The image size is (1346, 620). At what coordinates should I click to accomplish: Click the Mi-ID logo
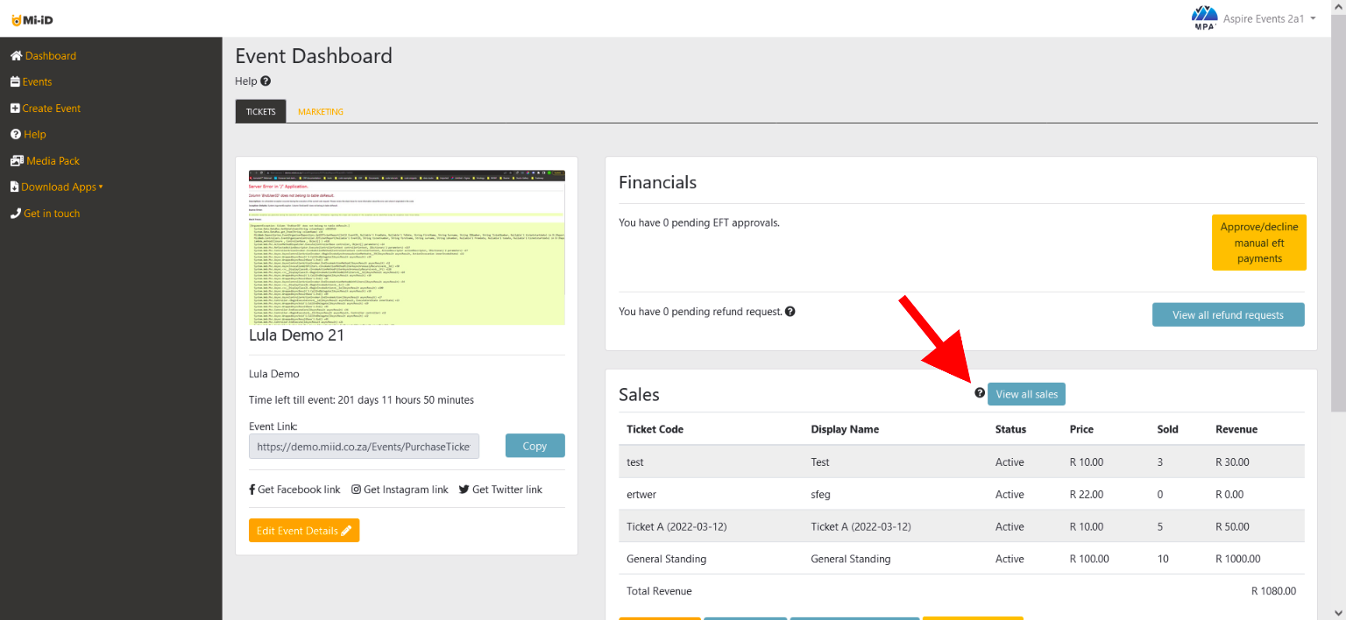32,19
